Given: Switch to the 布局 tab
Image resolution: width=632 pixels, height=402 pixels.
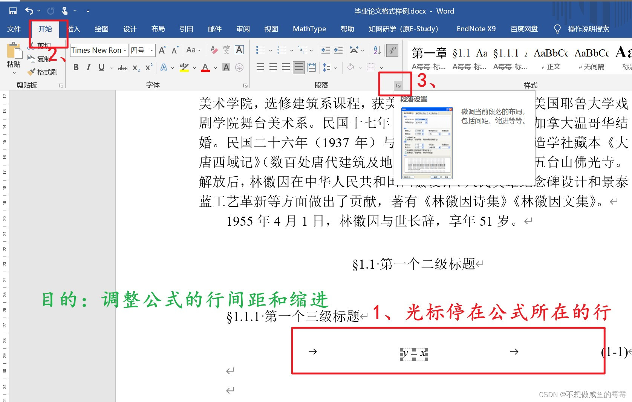Looking at the screenshot, I should coord(158,29).
